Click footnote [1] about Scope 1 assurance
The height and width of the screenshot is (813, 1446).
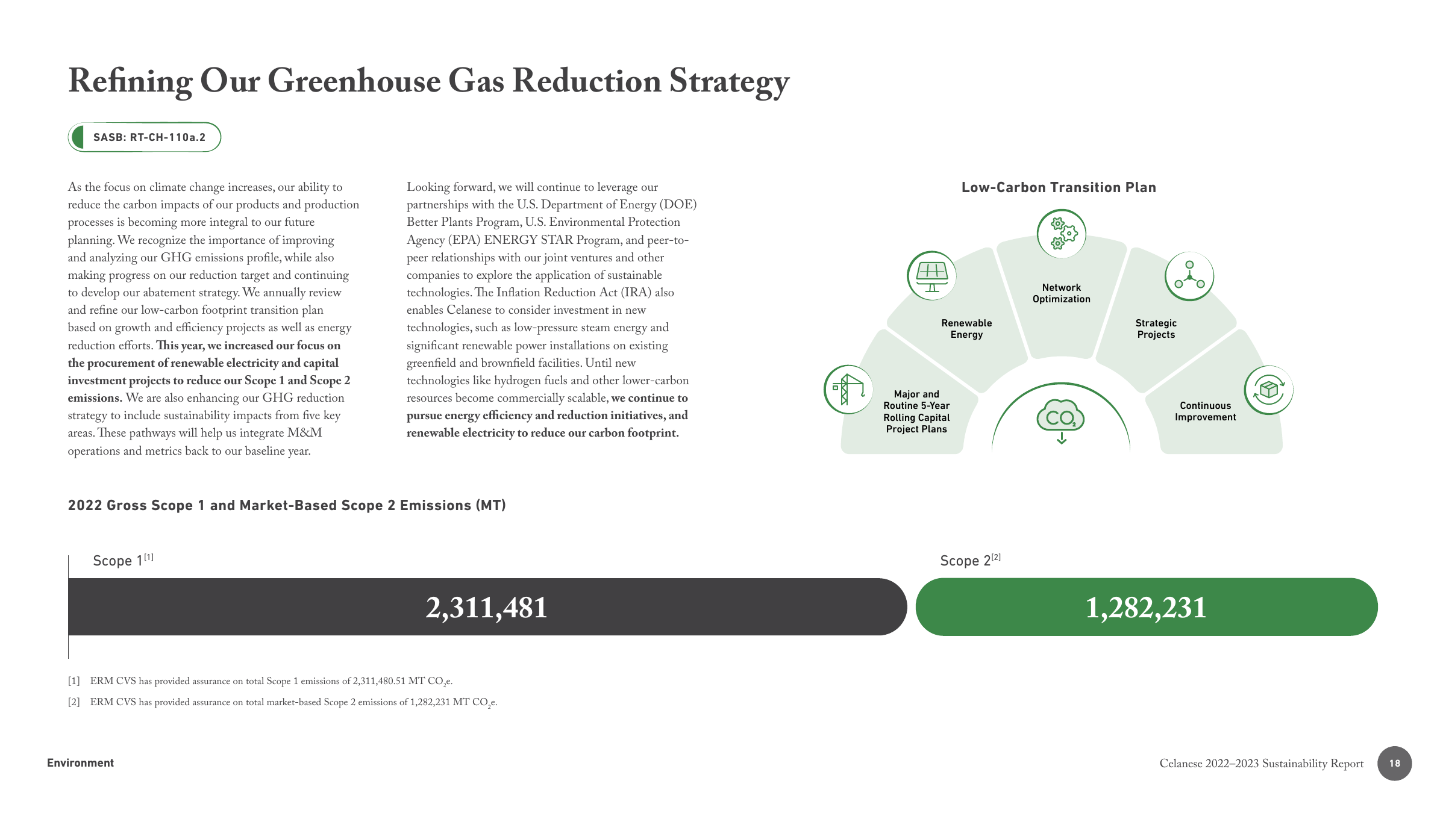(x=260, y=681)
